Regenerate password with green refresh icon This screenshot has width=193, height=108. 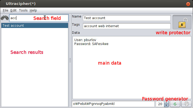coord(175,104)
